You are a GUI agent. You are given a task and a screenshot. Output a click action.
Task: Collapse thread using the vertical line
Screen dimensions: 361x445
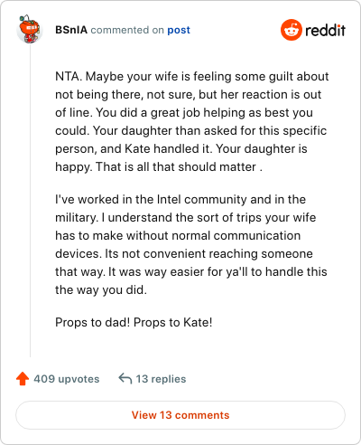[30, 201]
